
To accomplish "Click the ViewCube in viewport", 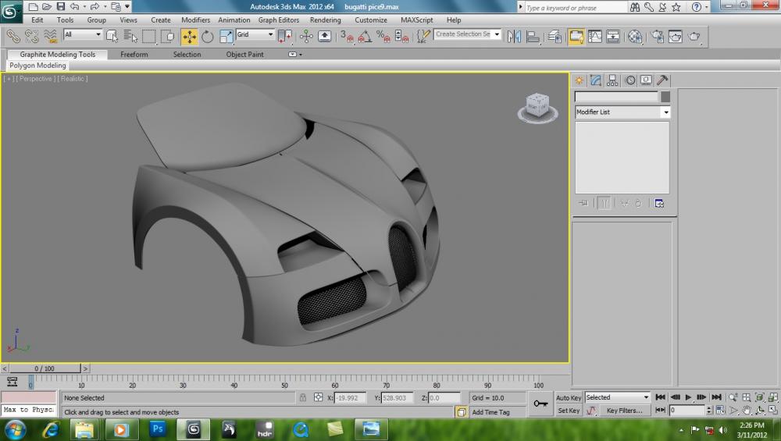I will coord(537,107).
